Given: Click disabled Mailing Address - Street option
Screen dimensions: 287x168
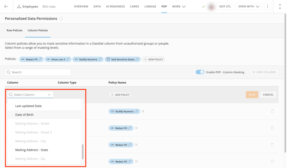Looking at the screenshot, I should click(32, 124).
